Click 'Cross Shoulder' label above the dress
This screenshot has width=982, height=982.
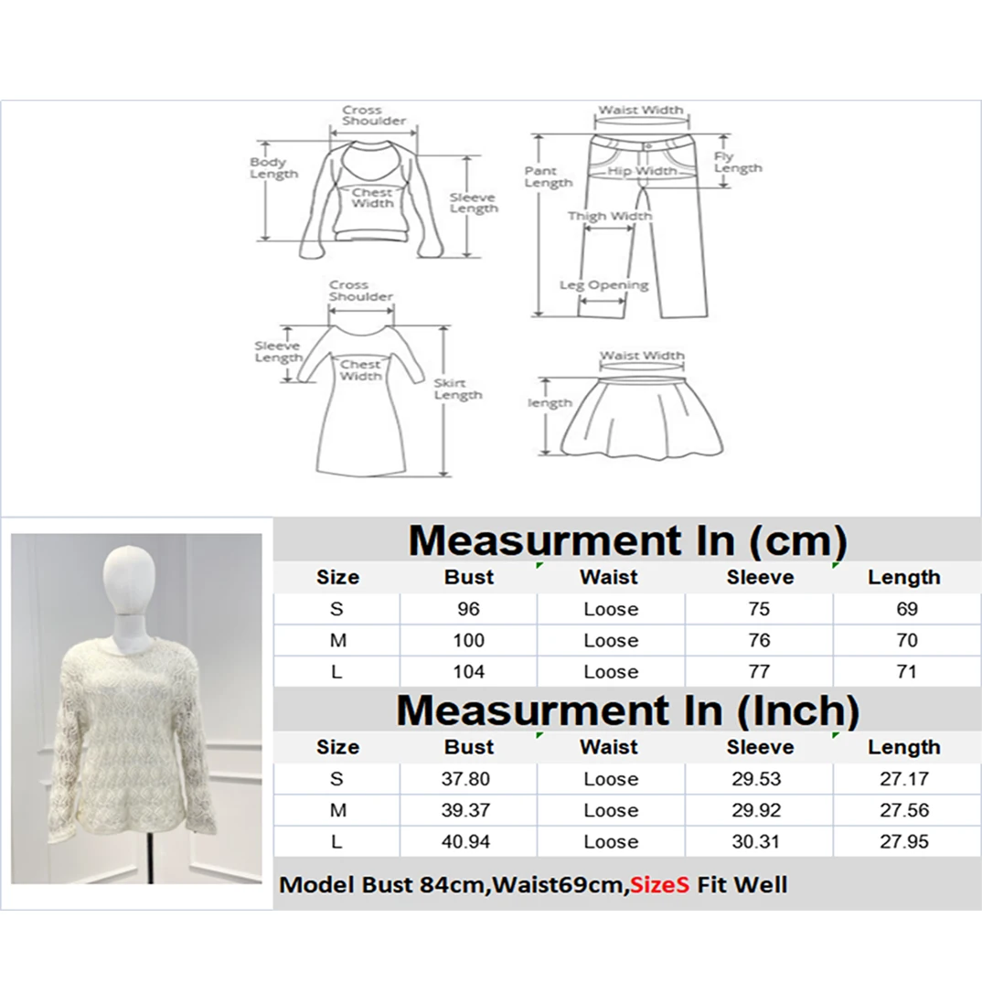[361, 291]
